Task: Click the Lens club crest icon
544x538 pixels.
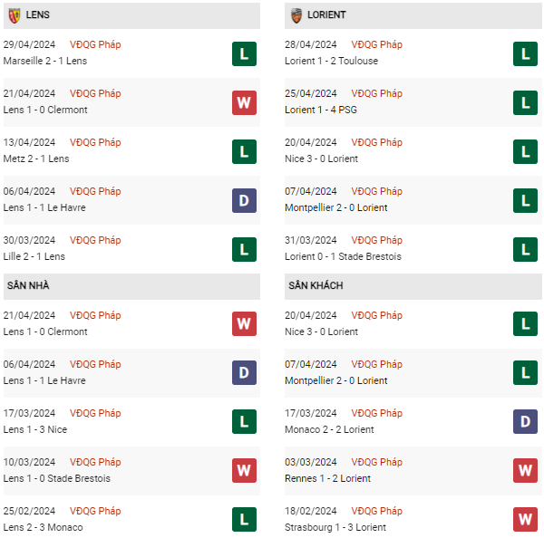Action: (15, 15)
